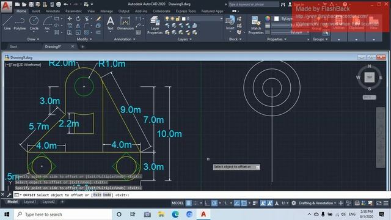Expand the Draw panel dropdown

click(x=33, y=39)
